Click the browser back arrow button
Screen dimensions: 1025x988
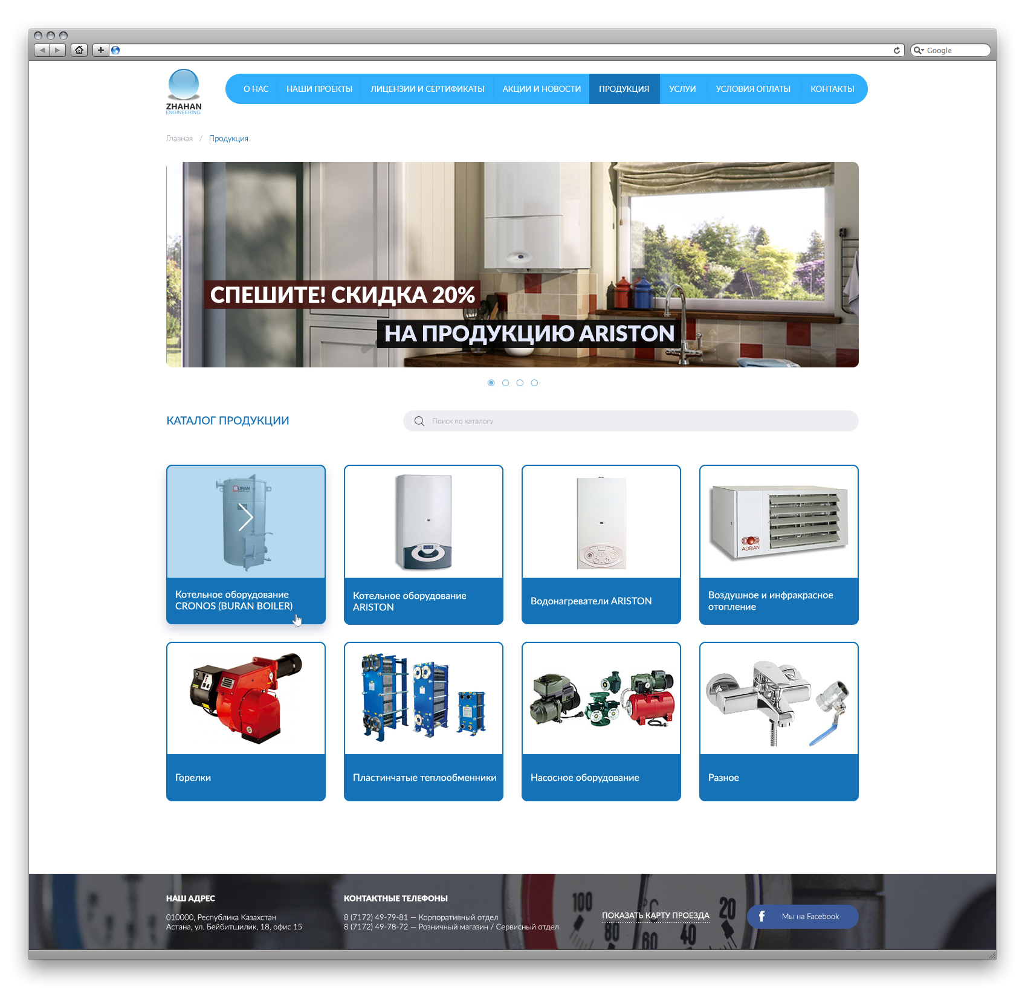(42, 50)
